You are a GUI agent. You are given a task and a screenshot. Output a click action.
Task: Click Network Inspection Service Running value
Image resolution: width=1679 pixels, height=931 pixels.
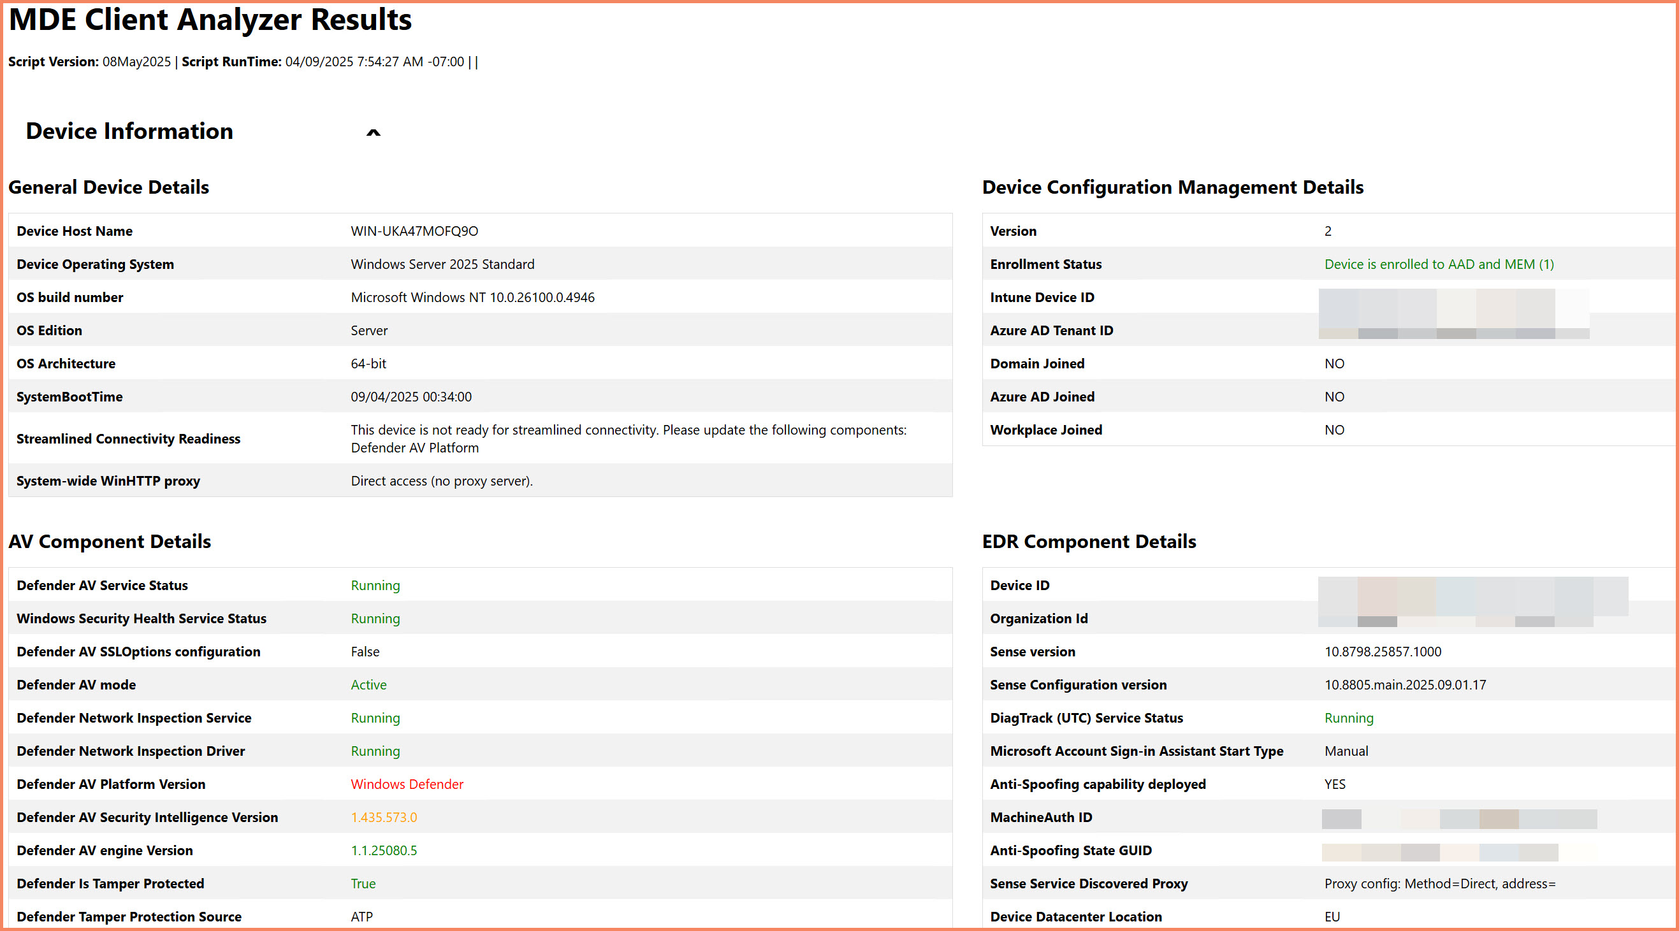coord(375,718)
